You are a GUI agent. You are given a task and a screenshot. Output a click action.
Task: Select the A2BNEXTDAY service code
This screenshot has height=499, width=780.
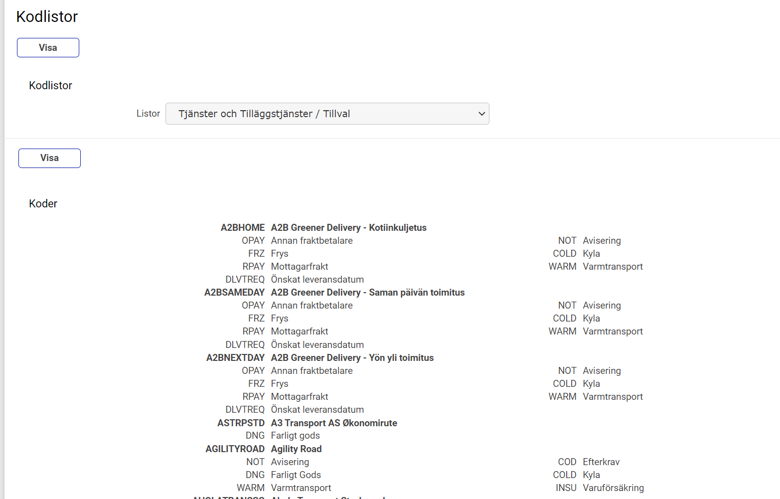[x=235, y=357]
